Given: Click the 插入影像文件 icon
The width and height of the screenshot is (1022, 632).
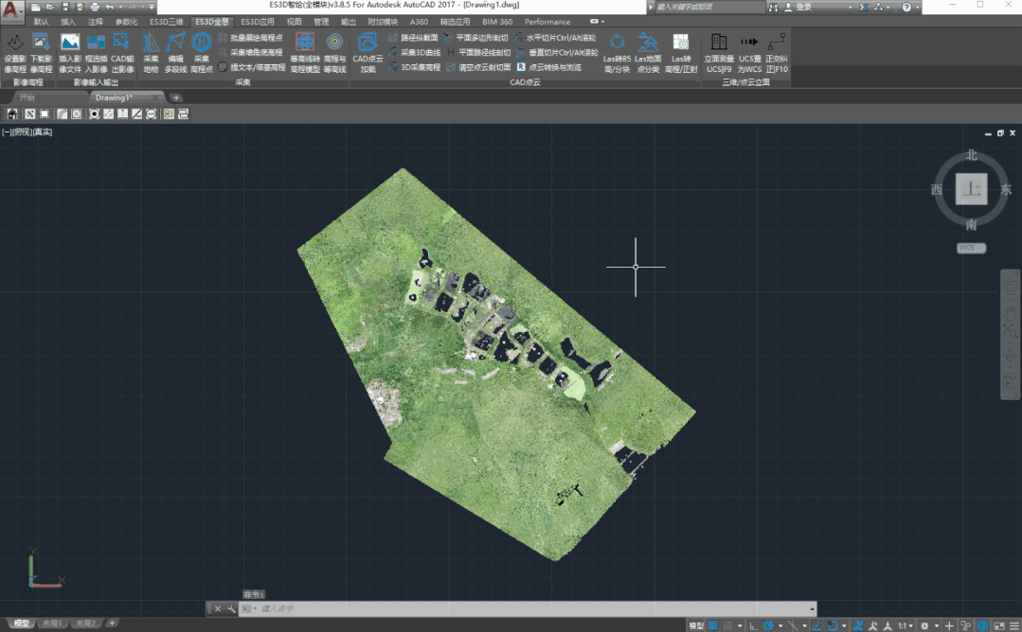Looking at the screenshot, I should click(x=70, y=53).
